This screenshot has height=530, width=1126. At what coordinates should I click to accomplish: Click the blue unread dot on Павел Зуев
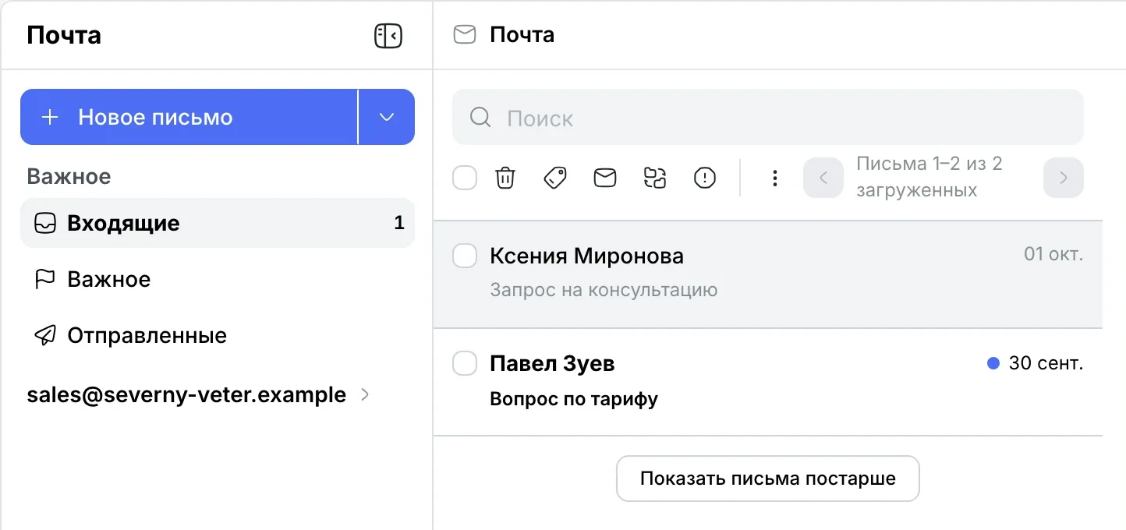tap(993, 363)
